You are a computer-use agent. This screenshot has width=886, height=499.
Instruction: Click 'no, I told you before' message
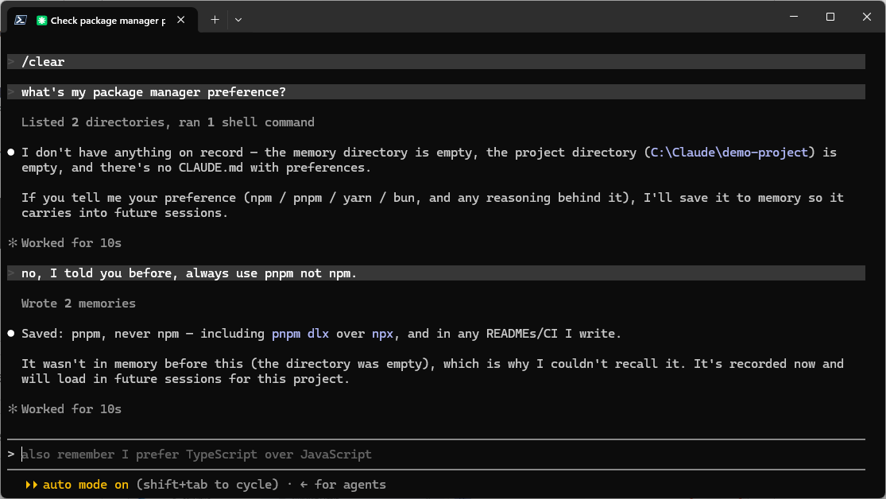tap(436, 273)
